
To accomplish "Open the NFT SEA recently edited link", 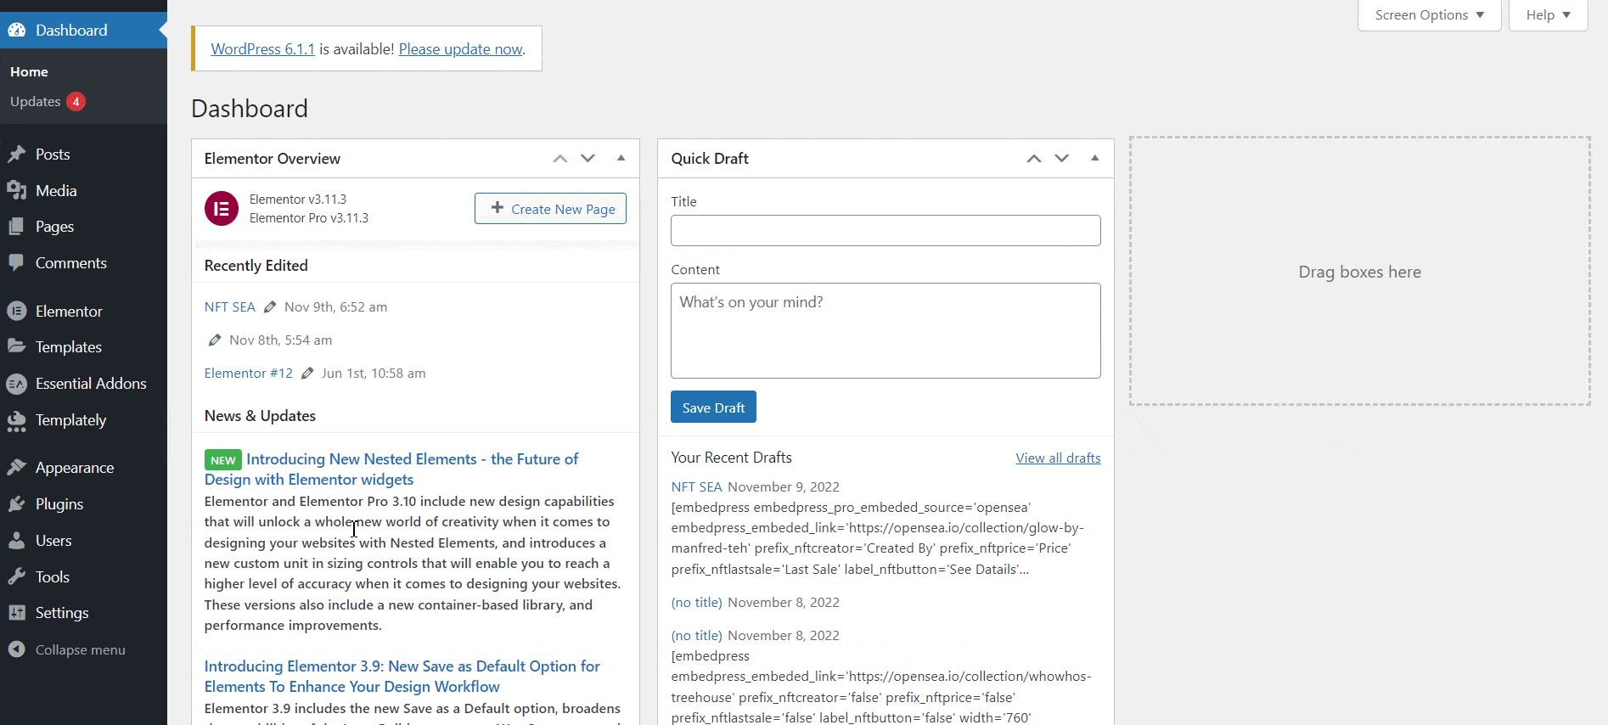I will [229, 306].
